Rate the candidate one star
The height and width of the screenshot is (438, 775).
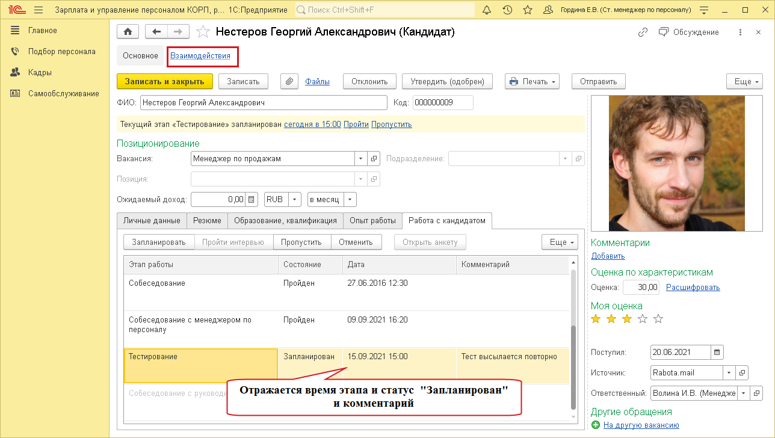click(x=596, y=319)
